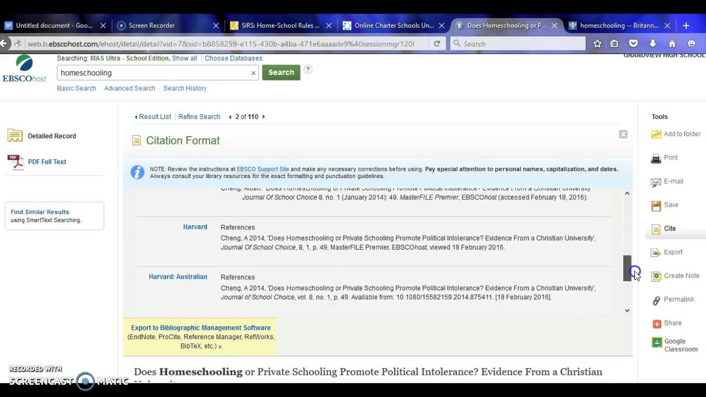The width and height of the screenshot is (706, 397).
Task: Click the Share plus icon
Action: [x=656, y=324]
